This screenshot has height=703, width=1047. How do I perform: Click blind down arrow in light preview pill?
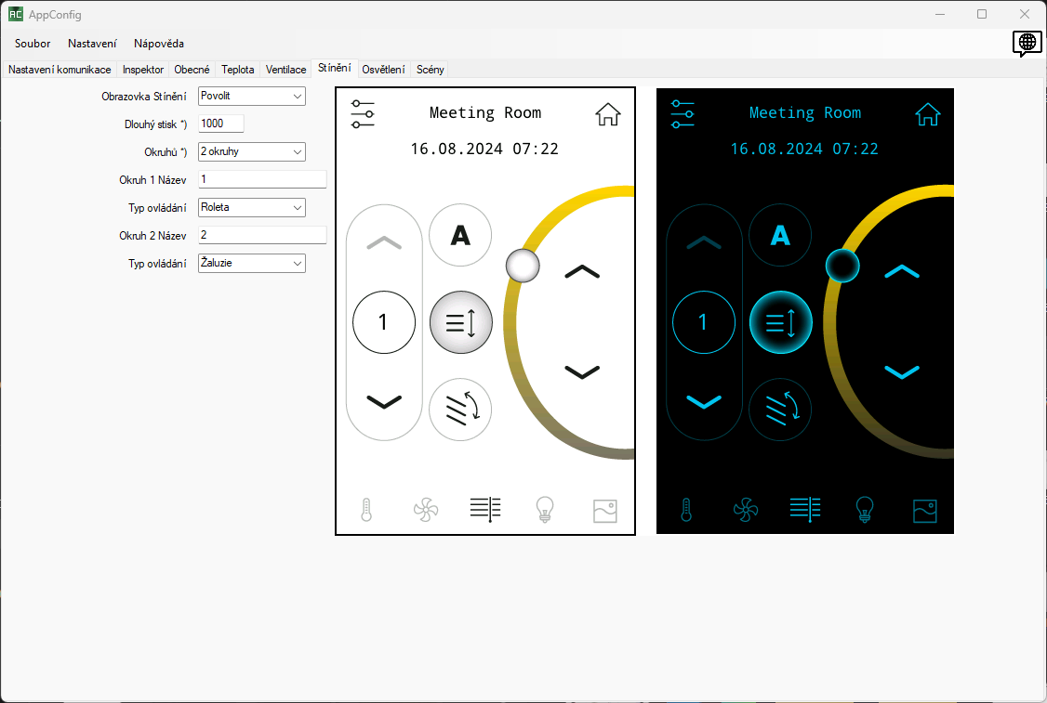click(384, 401)
